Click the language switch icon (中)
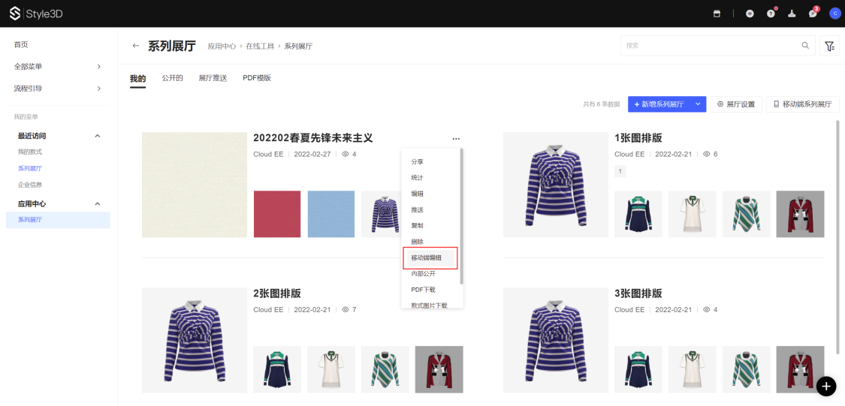This screenshot has height=406, width=845. [749, 14]
